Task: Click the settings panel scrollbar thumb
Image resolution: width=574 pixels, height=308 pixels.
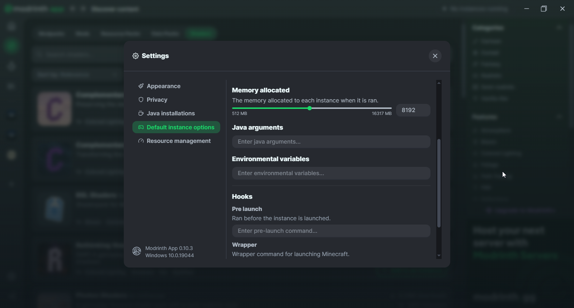Action: [439, 183]
